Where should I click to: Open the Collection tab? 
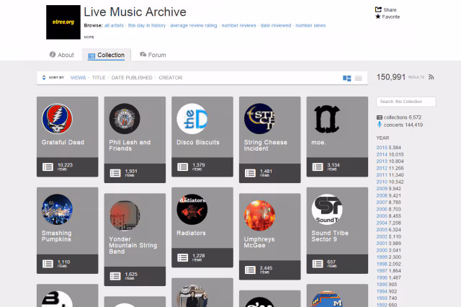point(106,55)
